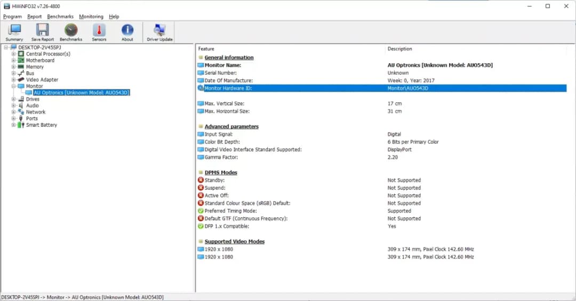Select the Video Adapter tree node
The height and width of the screenshot is (301, 576).
point(42,80)
